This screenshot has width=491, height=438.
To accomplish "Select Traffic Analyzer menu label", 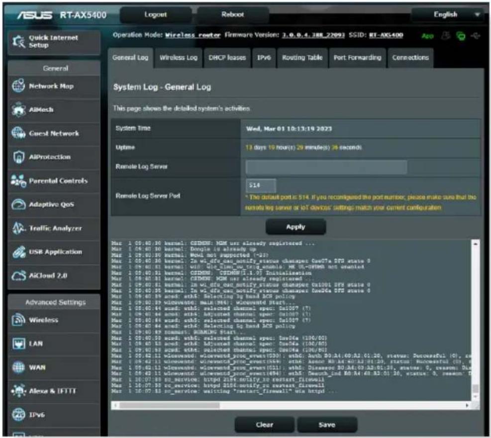I will 55,228.
